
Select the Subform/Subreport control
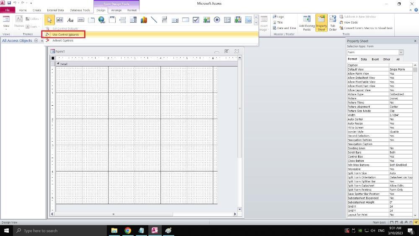tap(228, 20)
